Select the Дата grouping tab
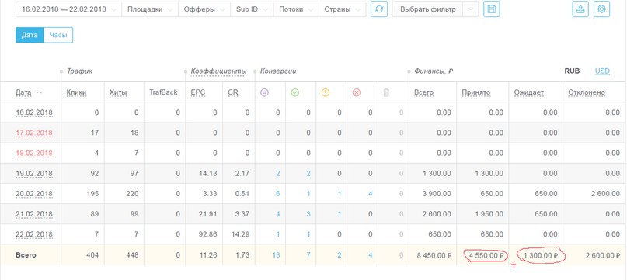Image resolution: width=627 pixels, height=280 pixels. click(x=30, y=35)
